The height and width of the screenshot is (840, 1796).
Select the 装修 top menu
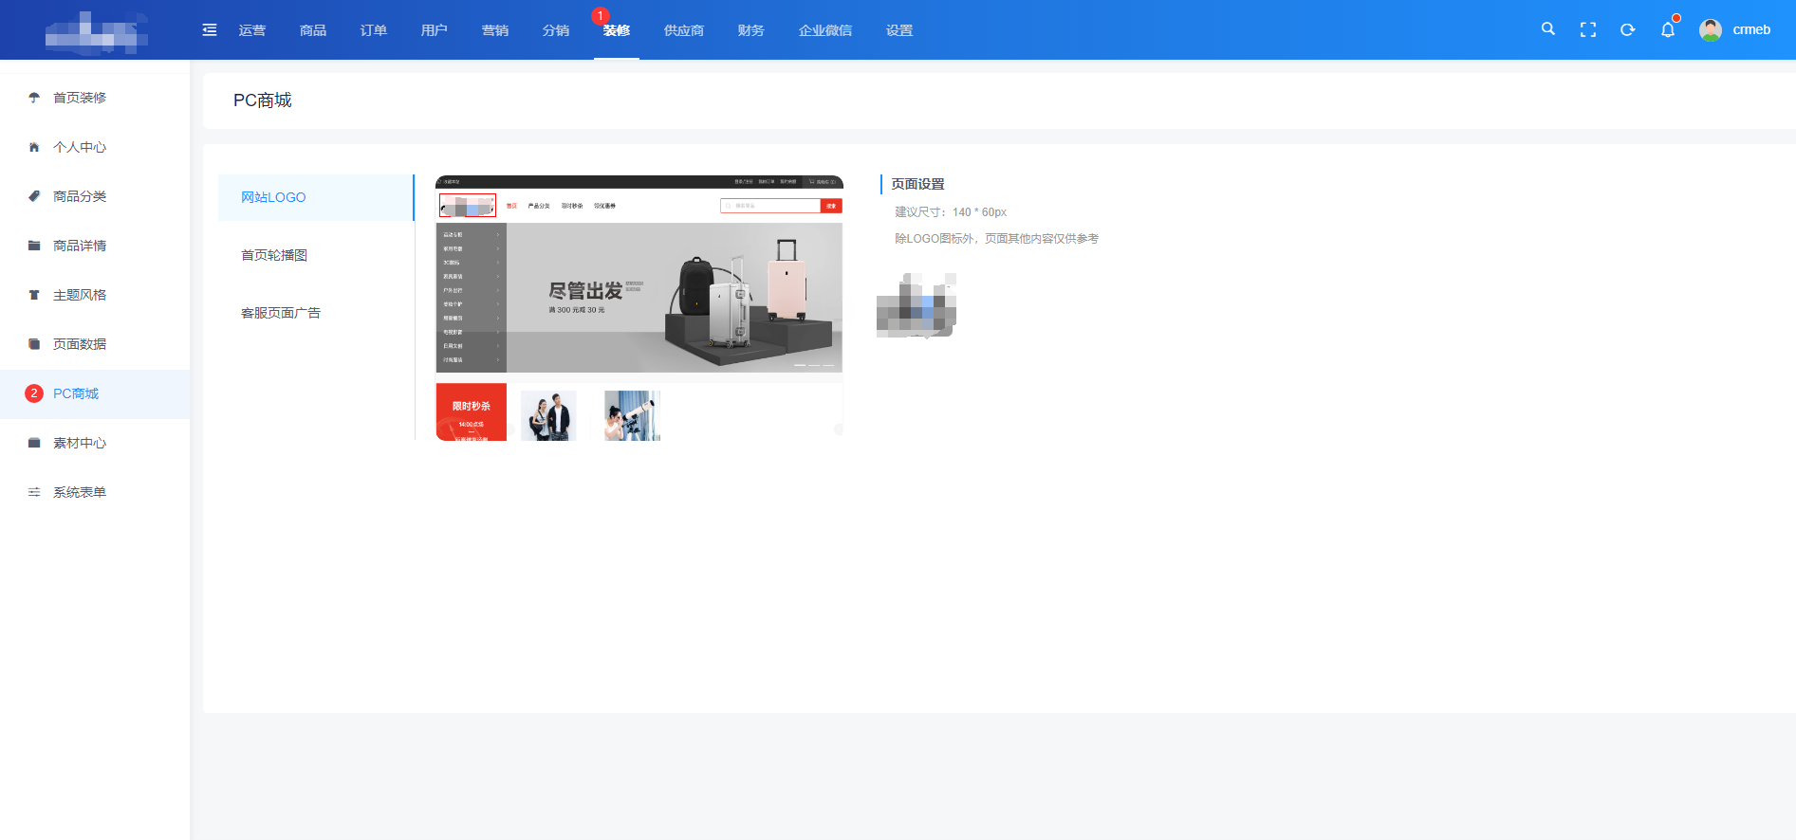[x=617, y=30]
